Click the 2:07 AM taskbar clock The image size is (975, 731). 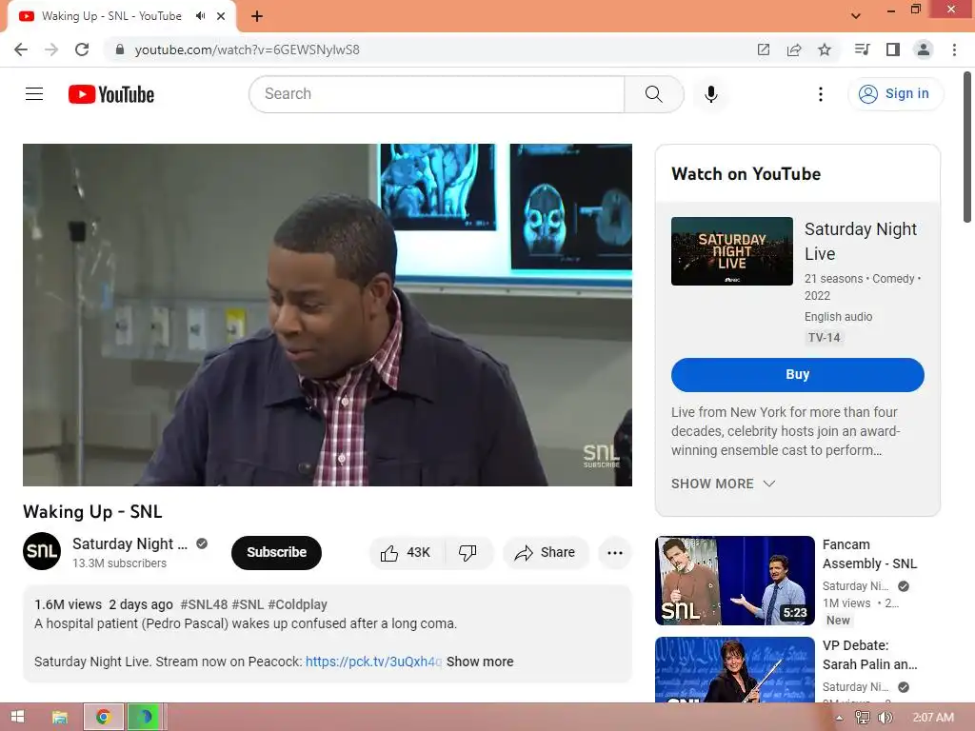[x=933, y=718]
